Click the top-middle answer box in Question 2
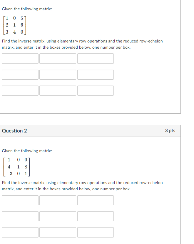This screenshot has width=194, height=244. [58, 200]
